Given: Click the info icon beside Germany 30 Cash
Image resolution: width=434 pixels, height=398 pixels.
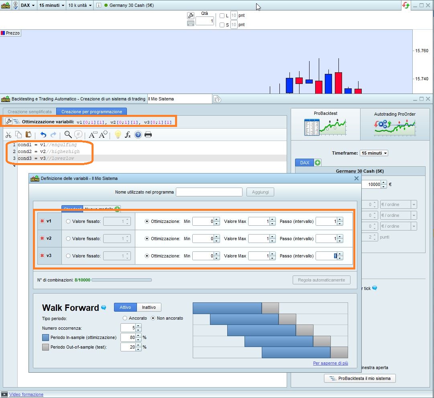Looking at the screenshot, I should point(98,5).
